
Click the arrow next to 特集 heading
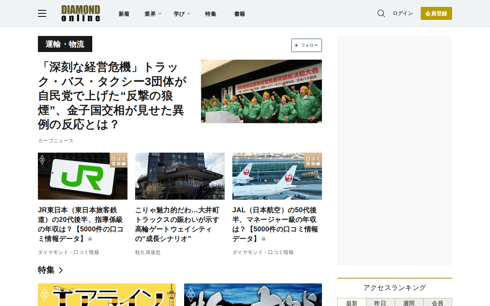pos(60,270)
